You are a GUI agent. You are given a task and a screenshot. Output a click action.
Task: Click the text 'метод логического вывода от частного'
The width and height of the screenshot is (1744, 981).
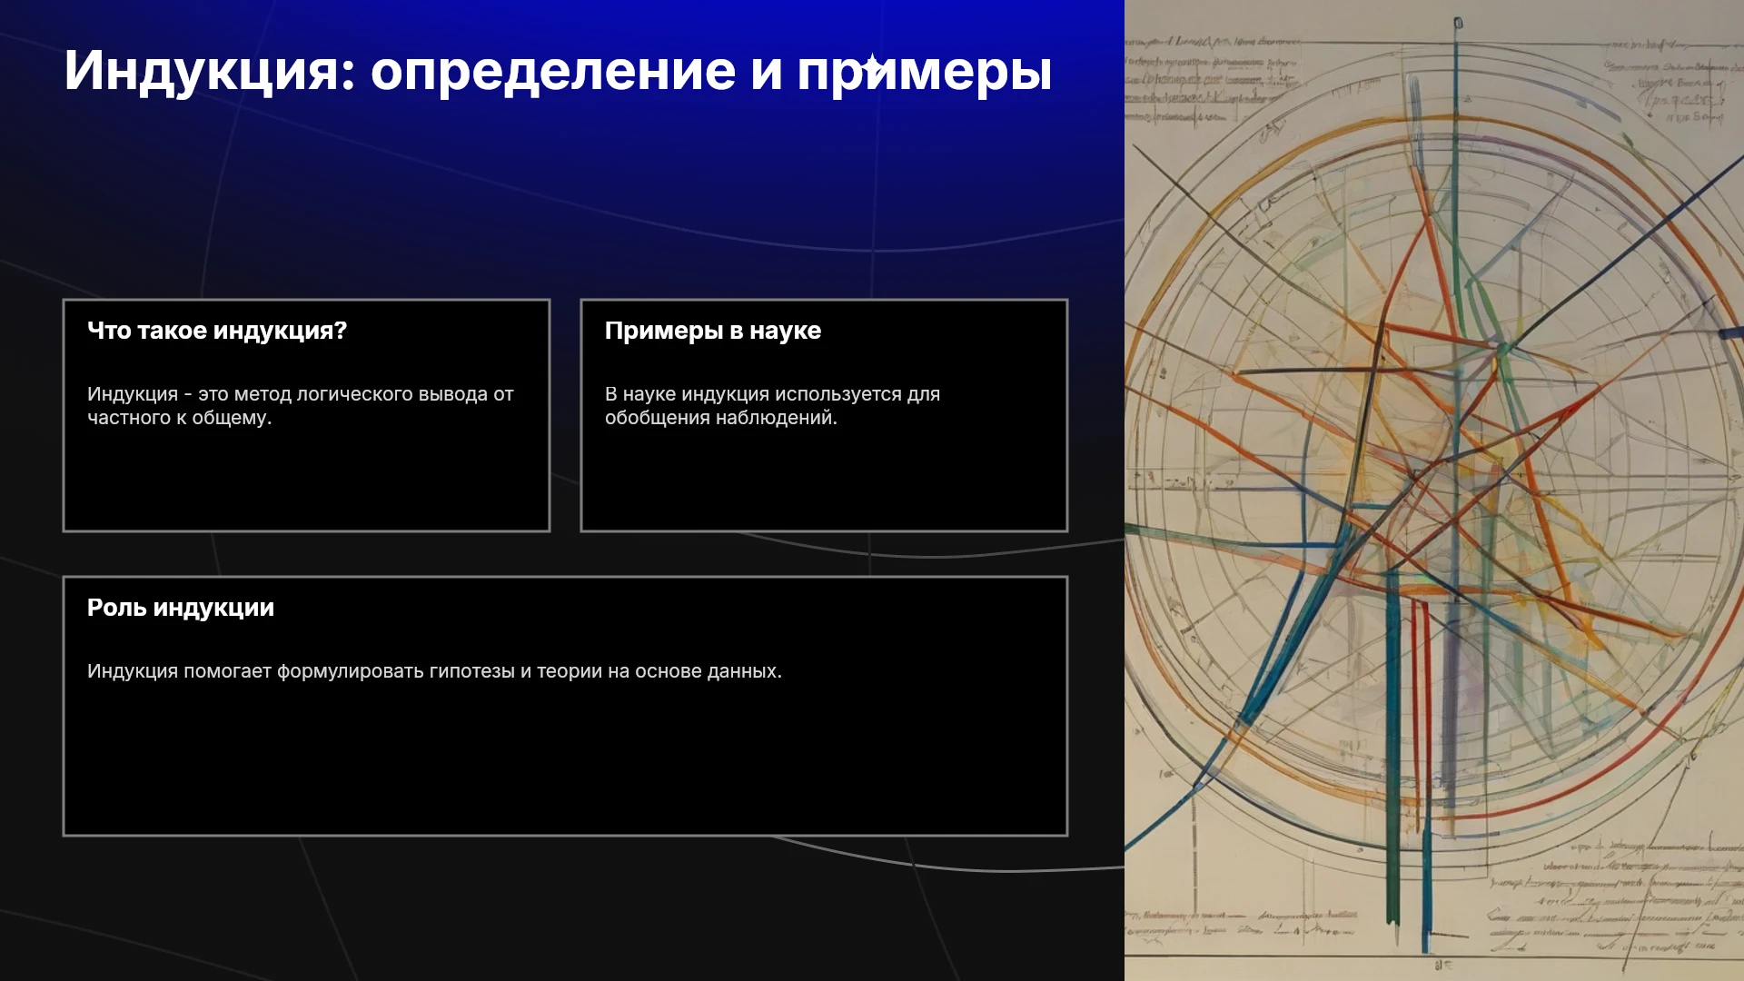pyautogui.click(x=300, y=405)
